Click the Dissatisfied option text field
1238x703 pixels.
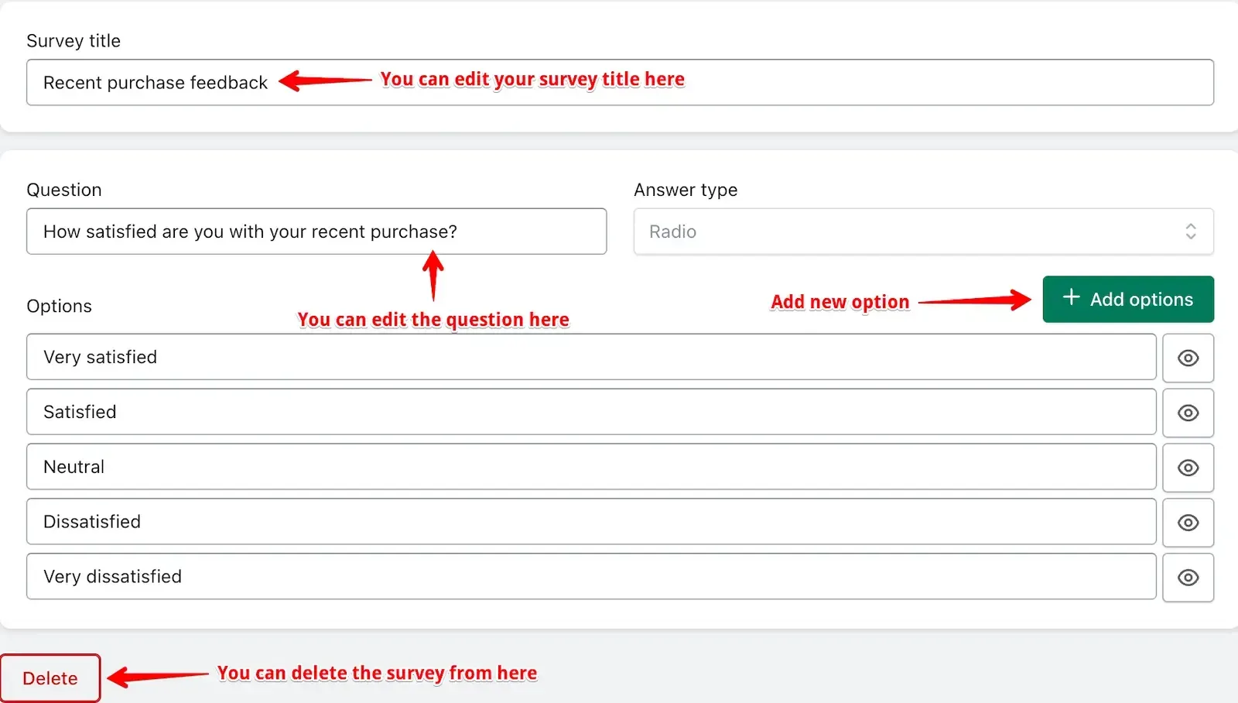(591, 522)
